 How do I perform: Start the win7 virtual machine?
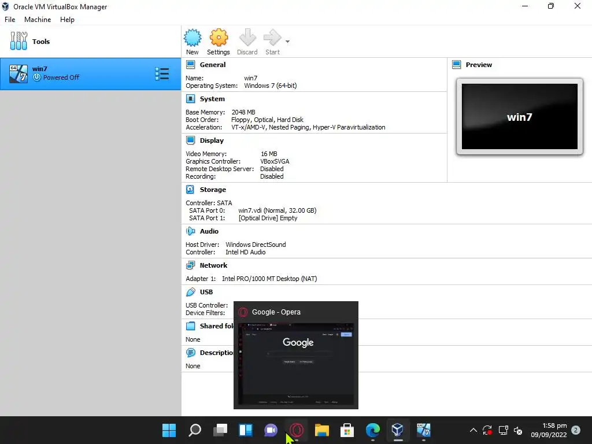point(273,42)
